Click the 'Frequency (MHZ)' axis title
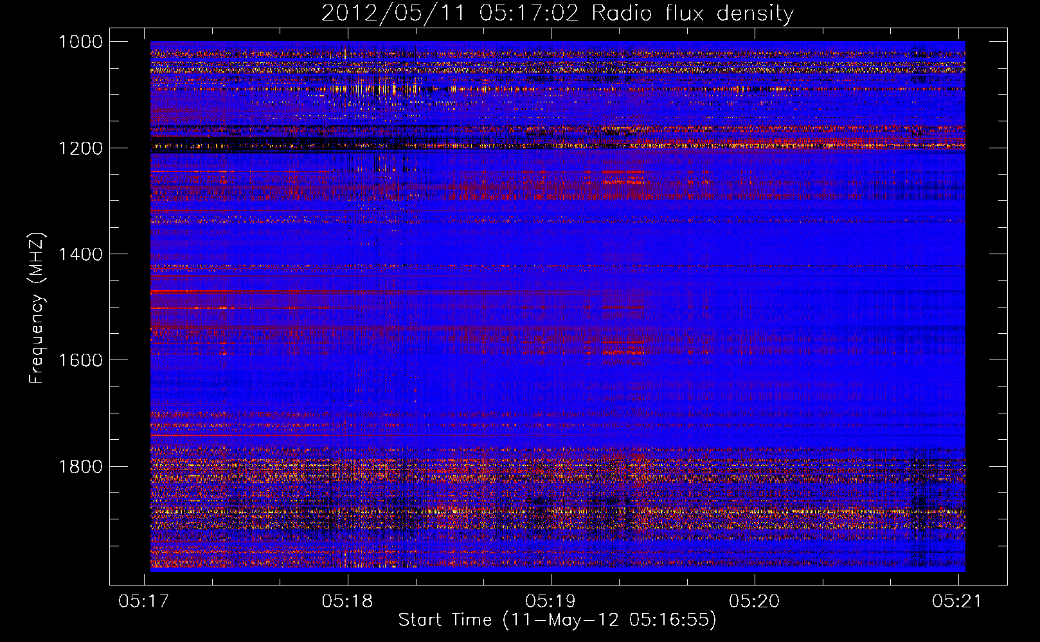 (x=37, y=308)
